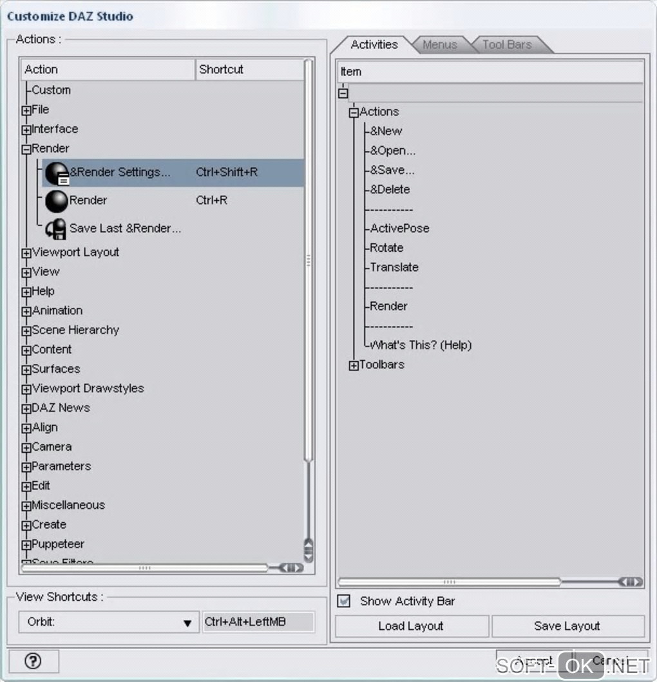Click the Save Layout button
Viewport: 657px width, 682px height.
[567, 626]
